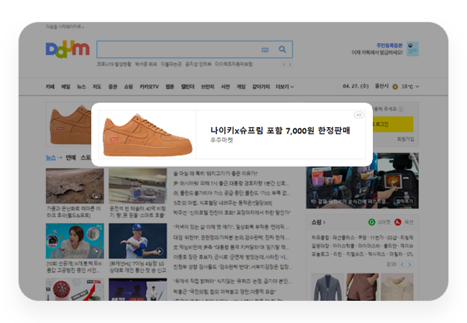Click the GS샵 shopping link
467x323 pixels.
pos(392,238)
